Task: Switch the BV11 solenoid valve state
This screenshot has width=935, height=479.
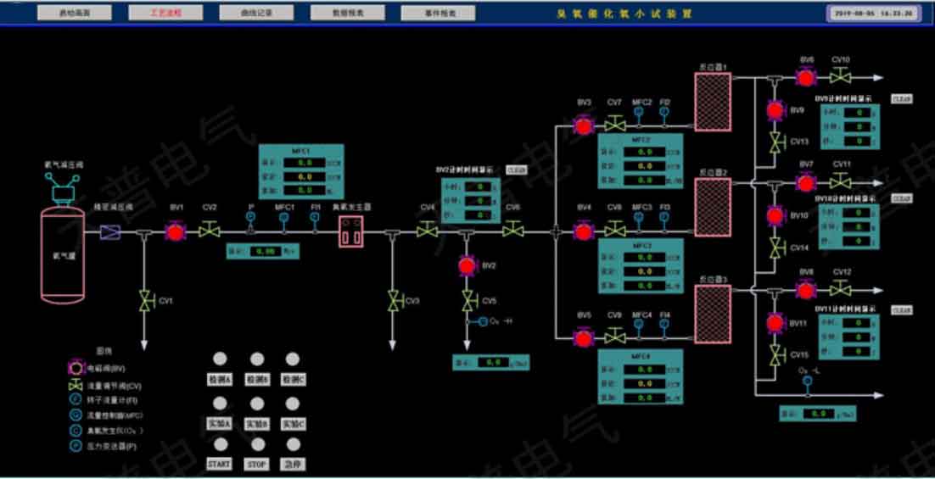Action: [775, 323]
